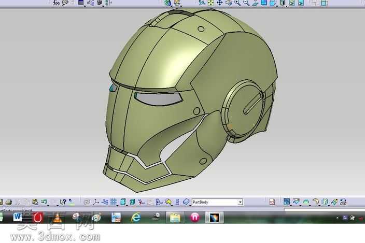Switch to the CATIA taskbar button
The image size is (365, 243).
point(214,218)
